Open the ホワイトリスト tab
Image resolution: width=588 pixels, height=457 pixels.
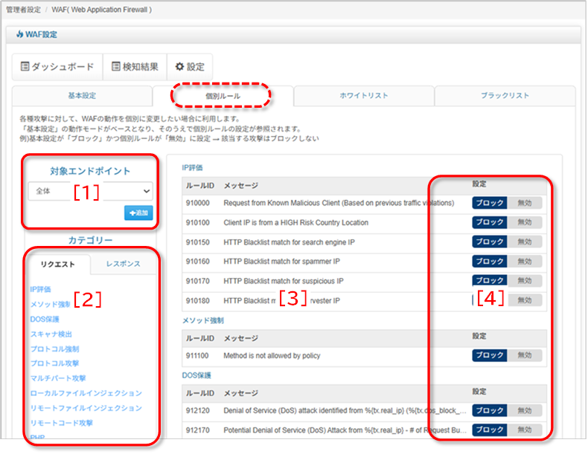[x=363, y=96]
